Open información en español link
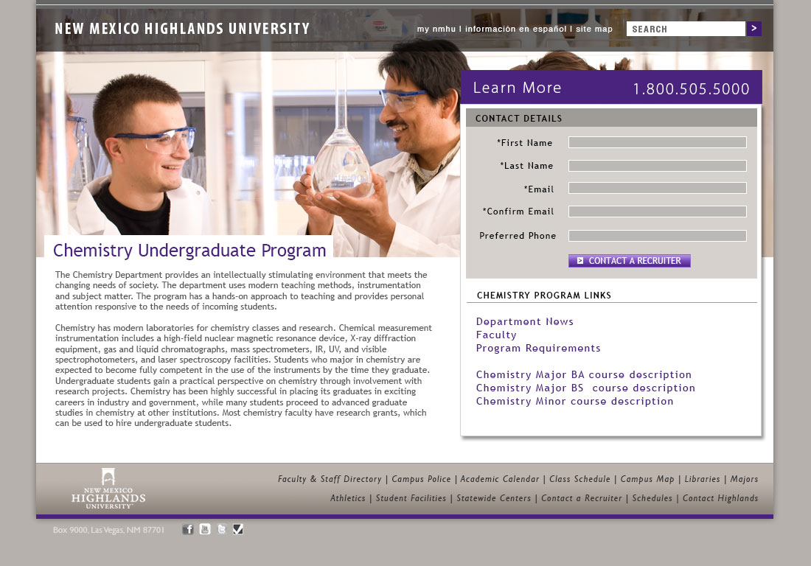 (515, 29)
